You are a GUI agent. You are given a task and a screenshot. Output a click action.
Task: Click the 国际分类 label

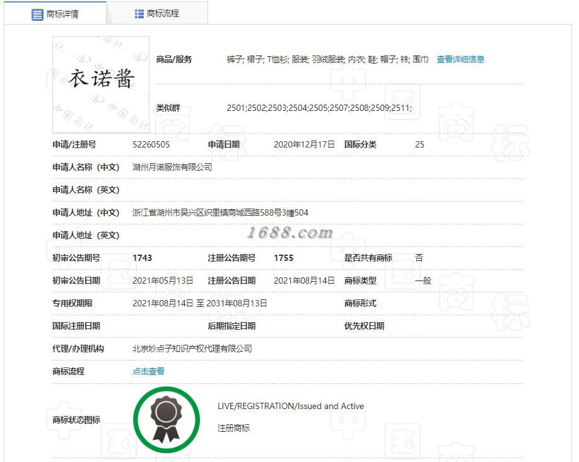click(360, 145)
